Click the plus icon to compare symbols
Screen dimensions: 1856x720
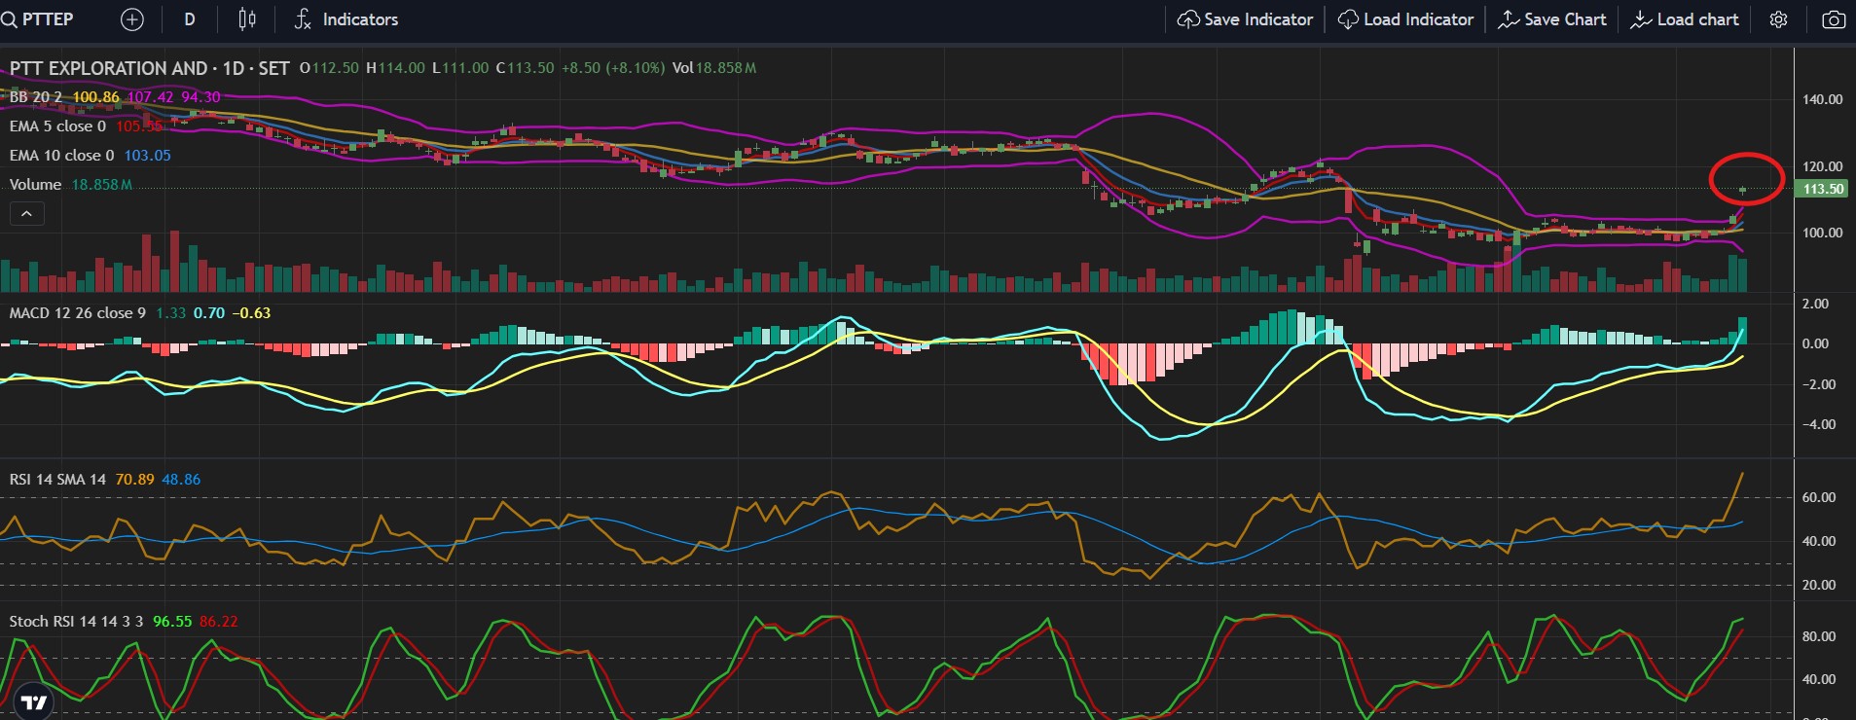pos(132,19)
